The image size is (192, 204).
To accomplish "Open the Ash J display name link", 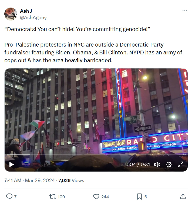I will (26, 11).
